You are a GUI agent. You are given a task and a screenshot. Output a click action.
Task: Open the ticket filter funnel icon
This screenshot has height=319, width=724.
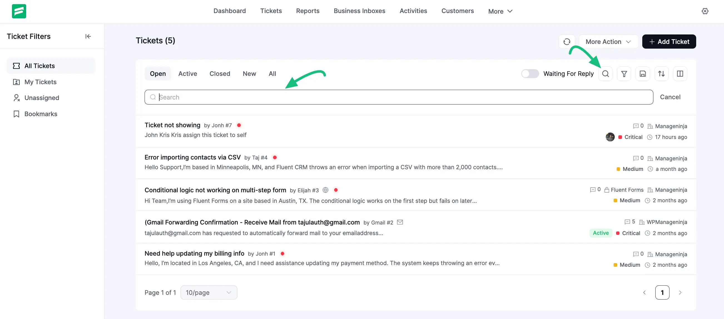624,74
